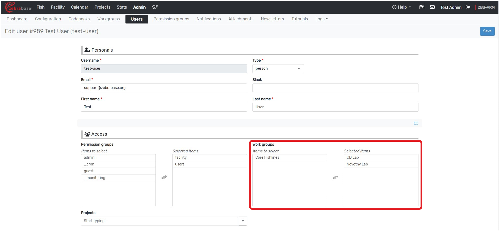This screenshot has width=500, height=232.
Task: Click the Save button
Action: pyautogui.click(x=487, y=31)
